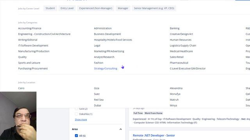Uncheck the All (6) area checkbox
250x140 pixels.
click(77, 136)
